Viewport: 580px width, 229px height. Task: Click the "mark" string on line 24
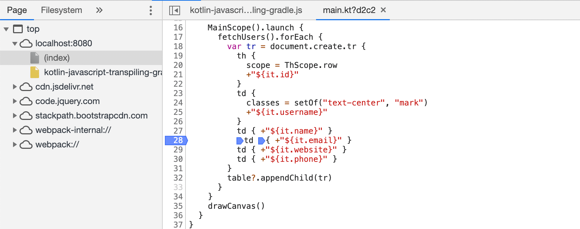click(409, 103)
